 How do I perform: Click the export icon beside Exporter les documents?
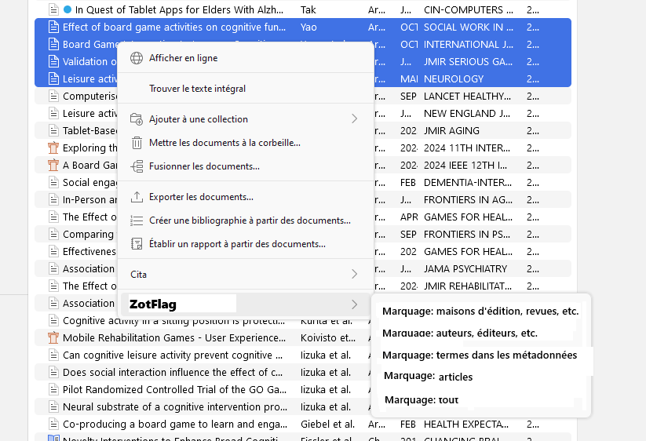(137, 197)
